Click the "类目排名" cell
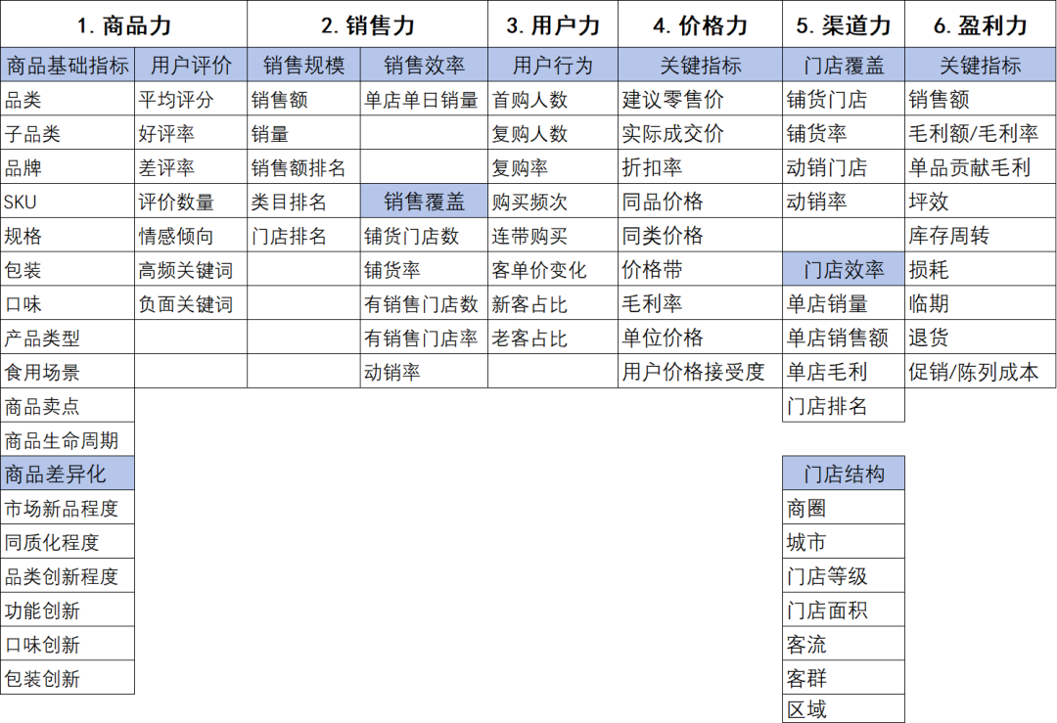 pyautogui.click(x=304, y=202)
